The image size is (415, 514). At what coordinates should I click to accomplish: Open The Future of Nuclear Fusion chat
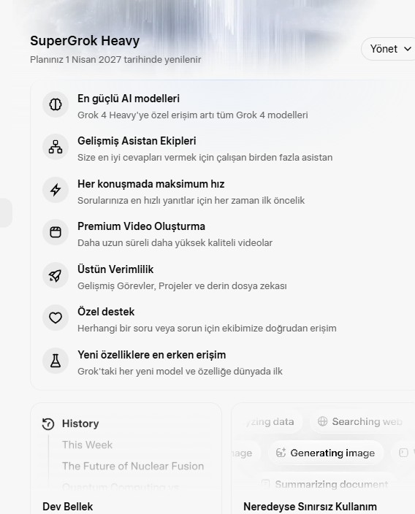[133, 466]
